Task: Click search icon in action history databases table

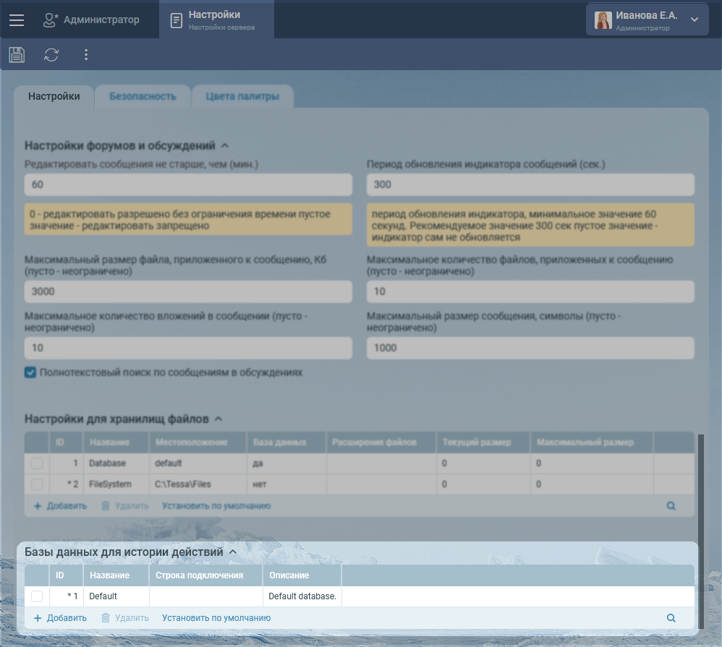Action: pos(671,618)
